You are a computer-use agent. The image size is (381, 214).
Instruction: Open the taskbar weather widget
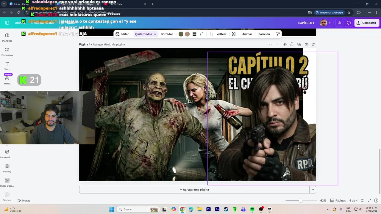(13, 209)
